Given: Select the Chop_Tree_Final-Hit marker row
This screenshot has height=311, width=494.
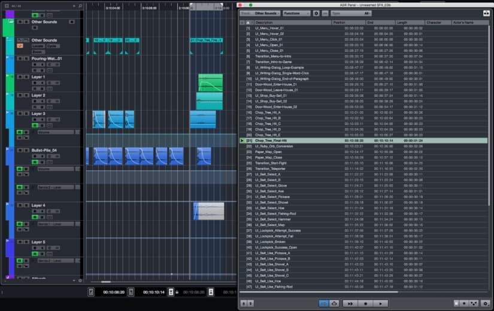Looking at the screenshot, I should (x=363, y=141).
